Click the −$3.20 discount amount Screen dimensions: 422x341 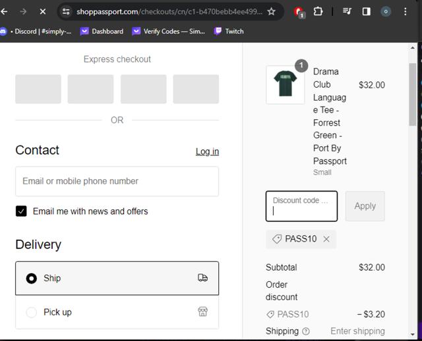[x=371, y=314]
